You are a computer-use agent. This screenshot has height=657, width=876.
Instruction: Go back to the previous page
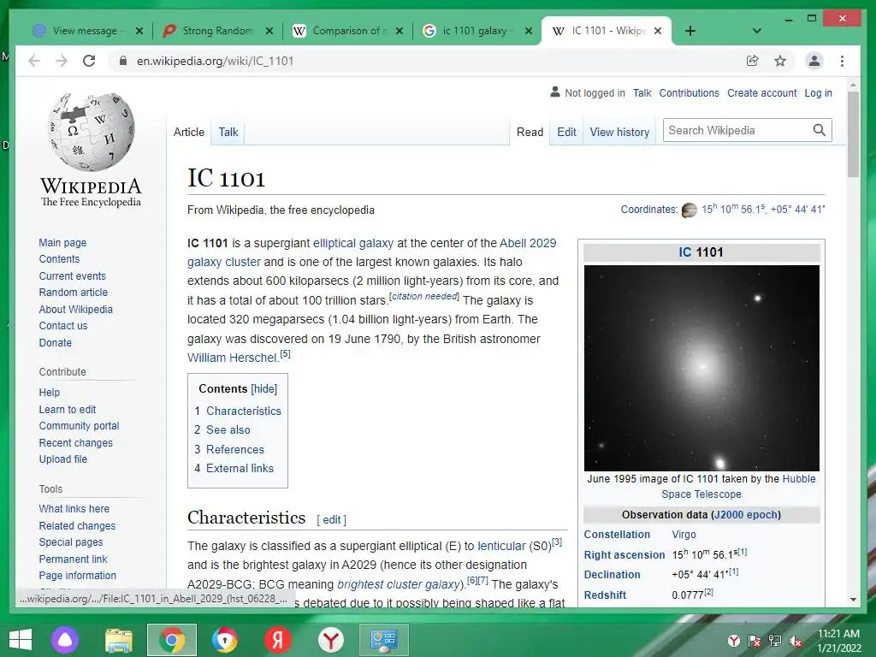[34, 61]
